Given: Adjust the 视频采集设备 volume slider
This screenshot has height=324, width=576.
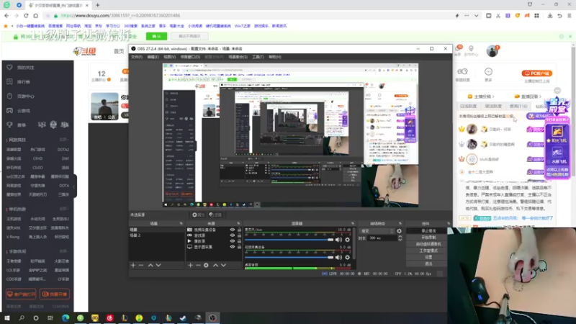Looking at the screenshot, I should 289,258.
